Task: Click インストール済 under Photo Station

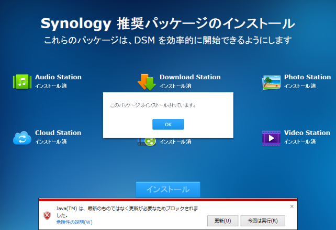Action: coord(300,86)
